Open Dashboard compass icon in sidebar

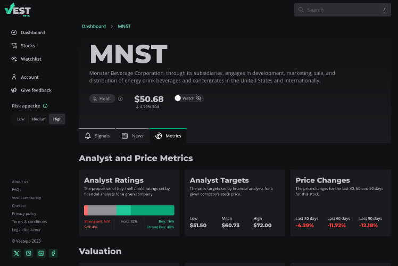[x=14, y=32]
